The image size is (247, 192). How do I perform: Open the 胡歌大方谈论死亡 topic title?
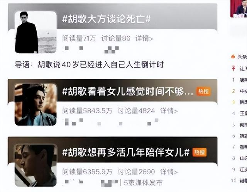pos(107,19)
